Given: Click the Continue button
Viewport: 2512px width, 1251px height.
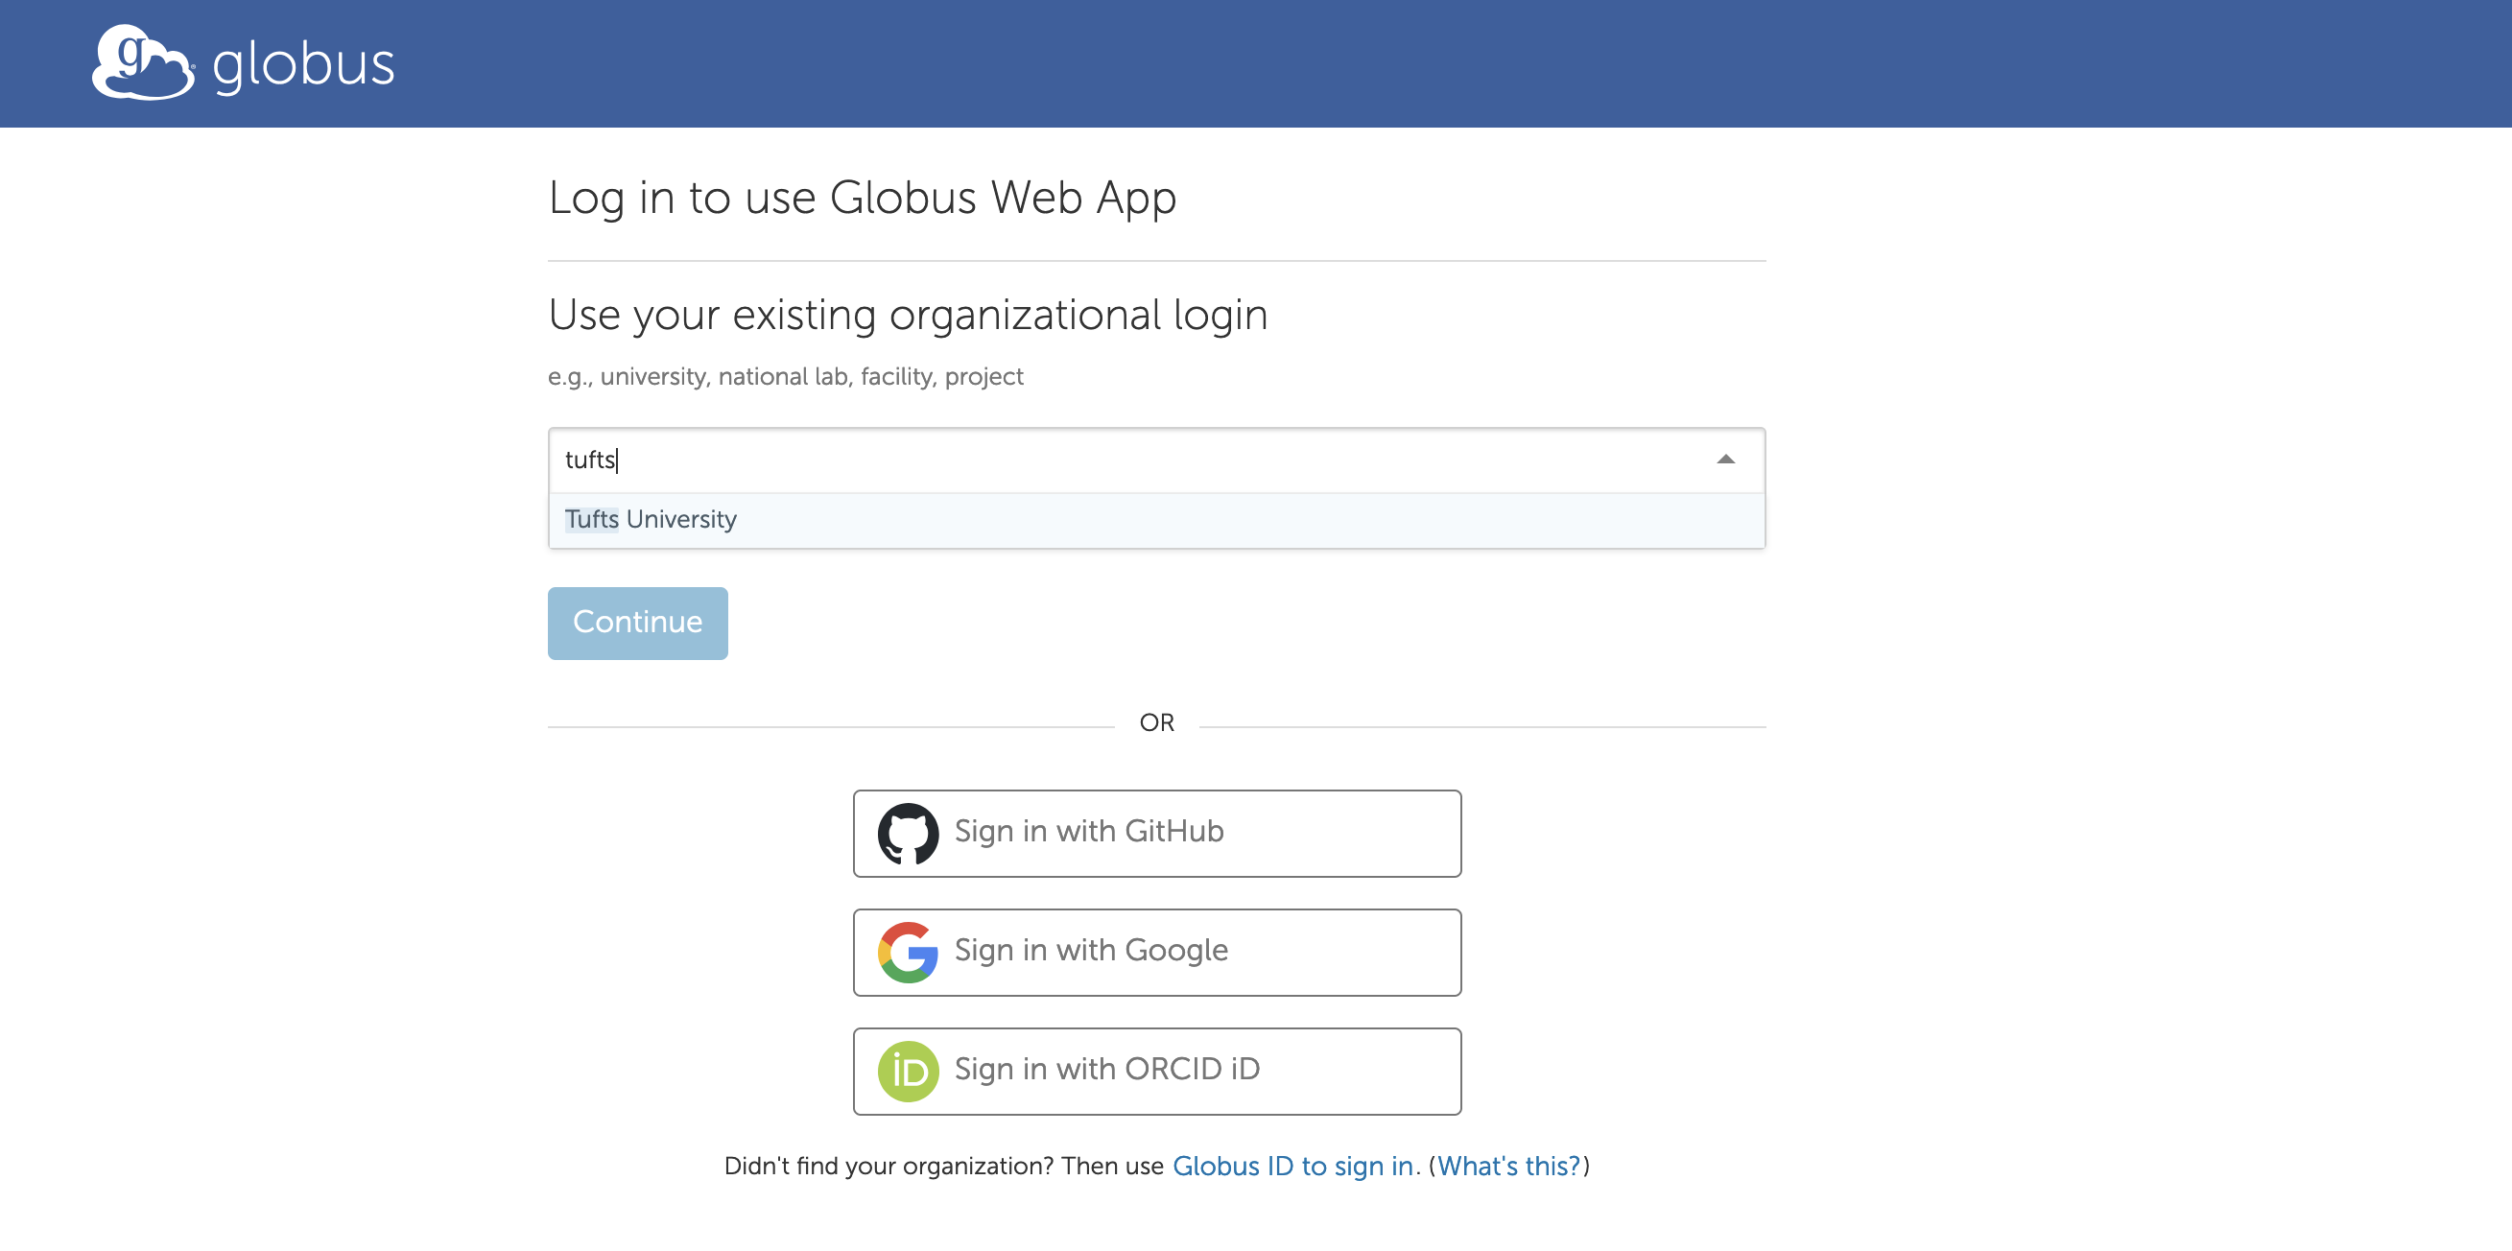Looking at the screenshot, I should [x=637, y=623].
